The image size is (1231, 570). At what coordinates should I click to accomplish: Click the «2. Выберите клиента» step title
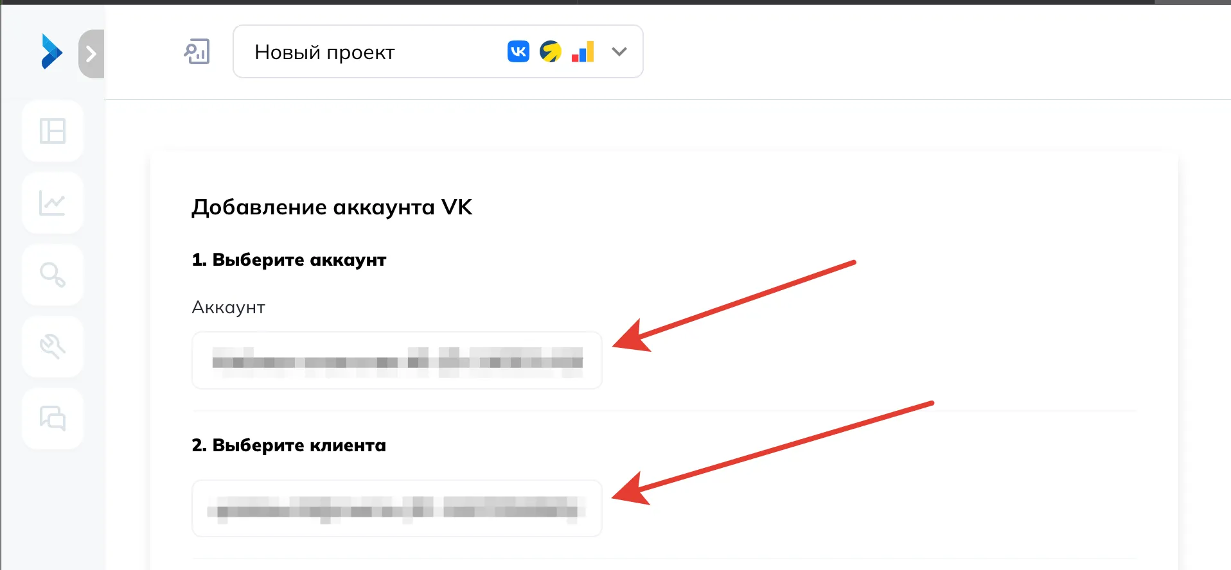pyautogui.click(x=289, y=445)
